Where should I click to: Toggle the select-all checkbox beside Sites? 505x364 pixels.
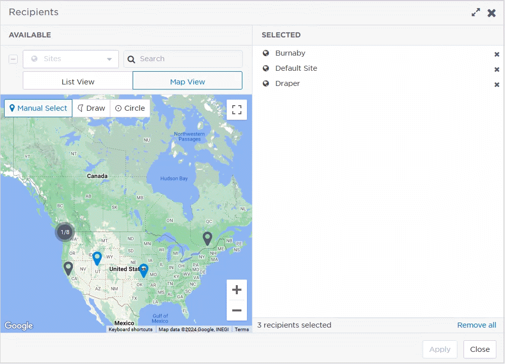pos(13,59)
